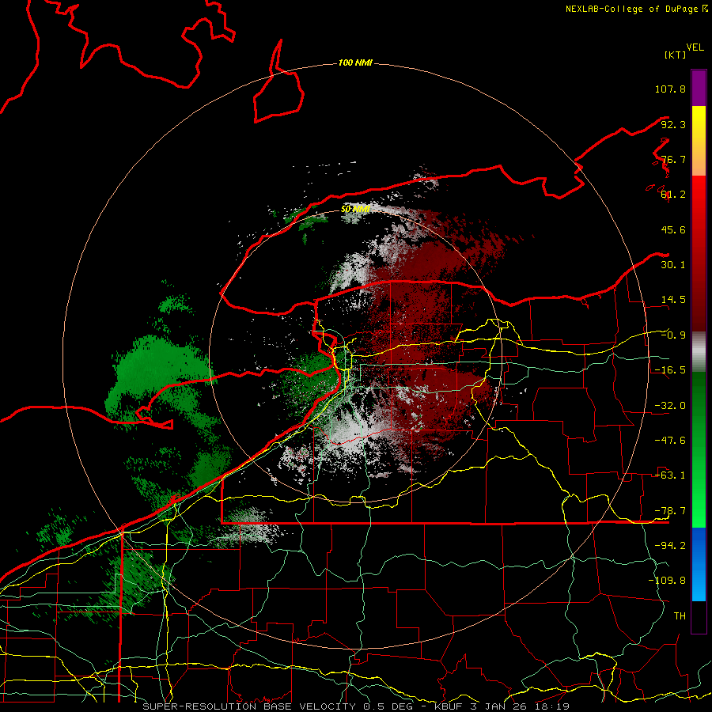Click the 50 NMI range ring label
Image resolution: width=712 pixels, height=712 pixels.
pos(355,210)
